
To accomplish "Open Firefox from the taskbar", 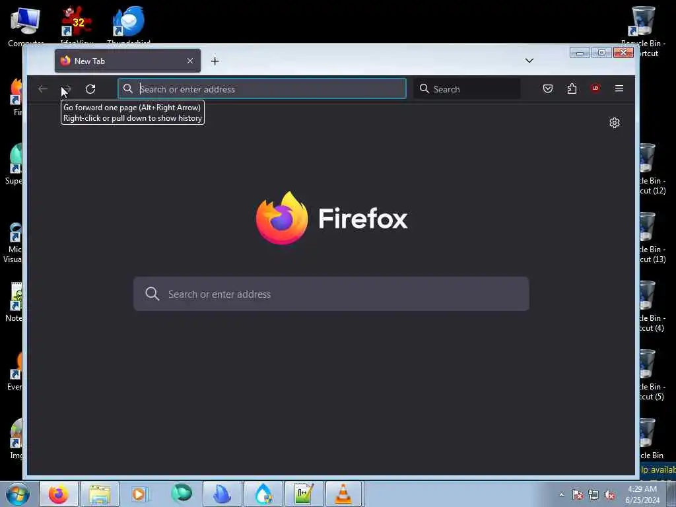I will (x=59, y=494).
